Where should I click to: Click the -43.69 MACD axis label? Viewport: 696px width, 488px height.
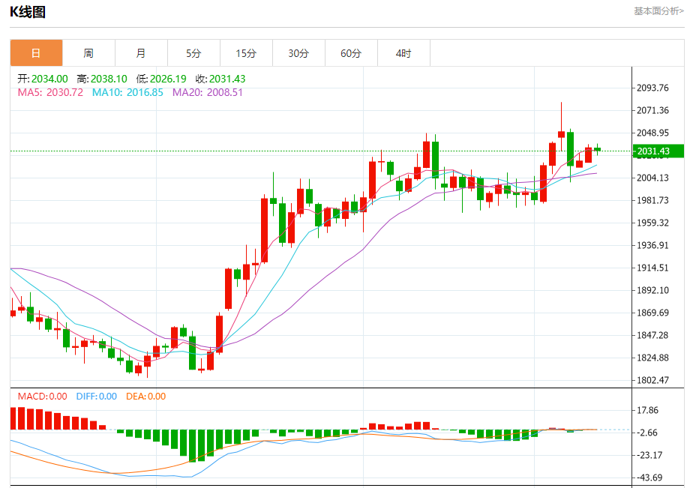tap(649, 478)
